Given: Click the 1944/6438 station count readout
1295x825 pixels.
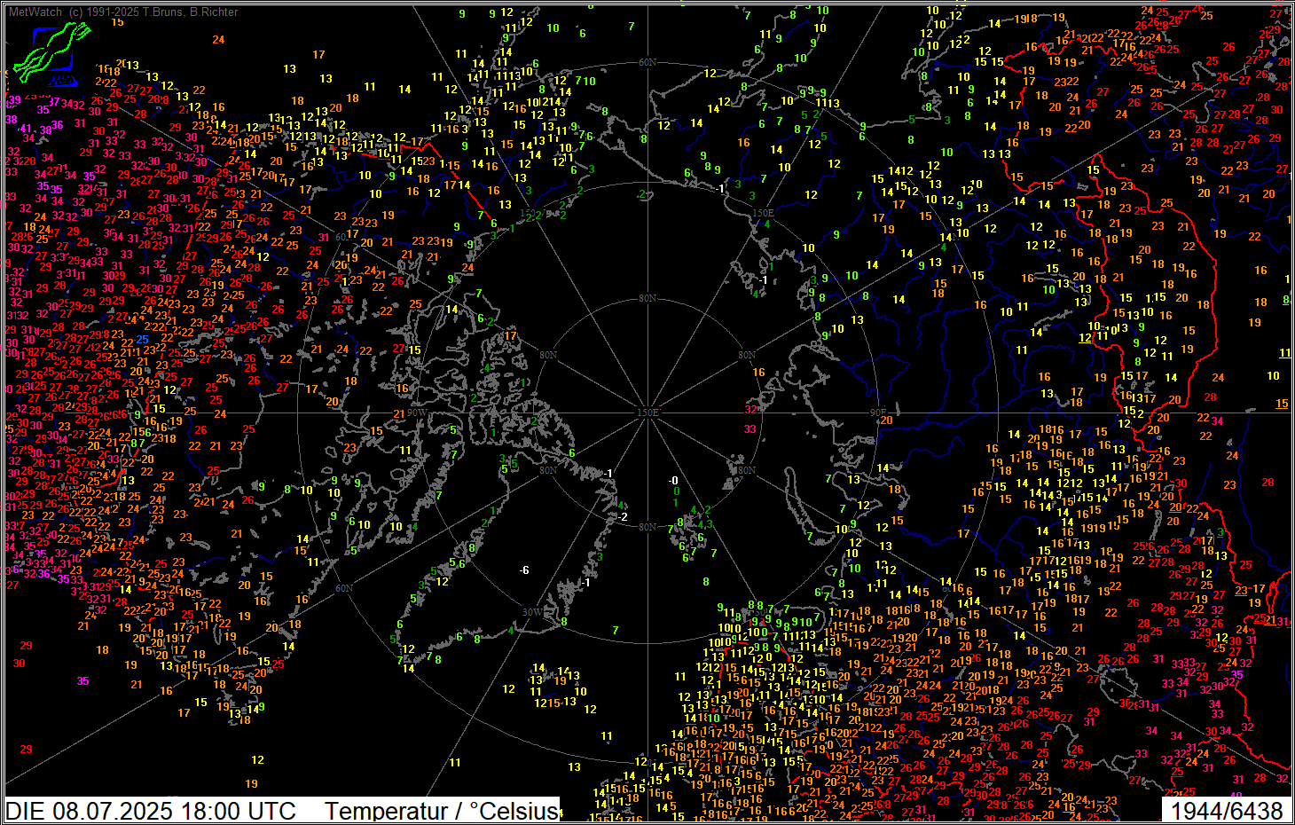Looking at the screenshot, I should 1227,810.
